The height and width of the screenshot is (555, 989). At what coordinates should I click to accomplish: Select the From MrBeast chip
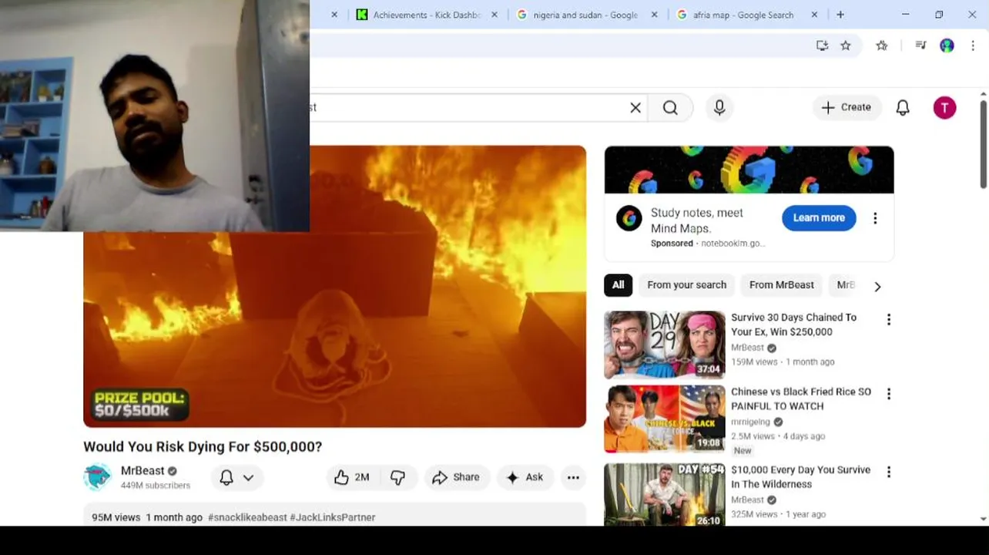tap(781, 284)
